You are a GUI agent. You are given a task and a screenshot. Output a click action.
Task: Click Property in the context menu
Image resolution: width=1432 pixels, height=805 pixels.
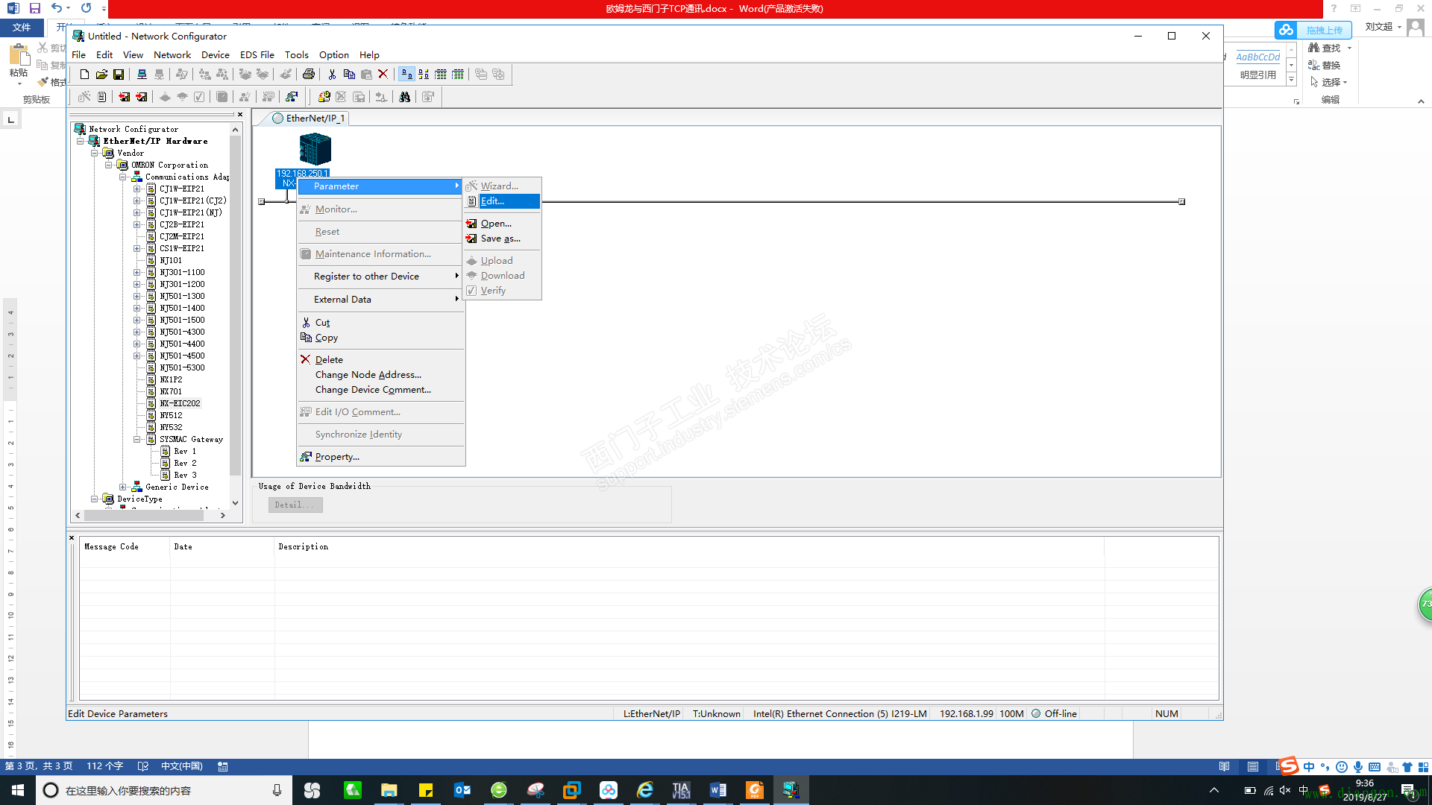(337, 456)
